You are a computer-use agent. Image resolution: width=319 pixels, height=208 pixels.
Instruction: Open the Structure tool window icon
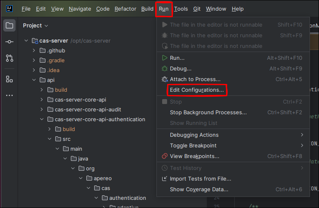click(9, 79)
